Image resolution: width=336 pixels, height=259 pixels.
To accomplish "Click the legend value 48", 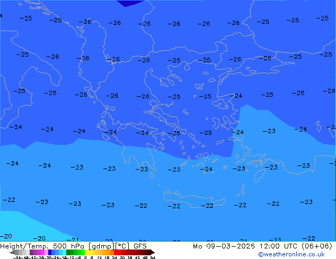I will coord(145,257).
